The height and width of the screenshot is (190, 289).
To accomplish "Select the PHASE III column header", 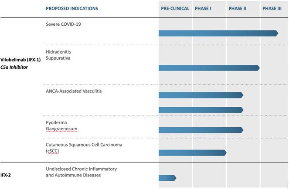I will tap(272, 8).
